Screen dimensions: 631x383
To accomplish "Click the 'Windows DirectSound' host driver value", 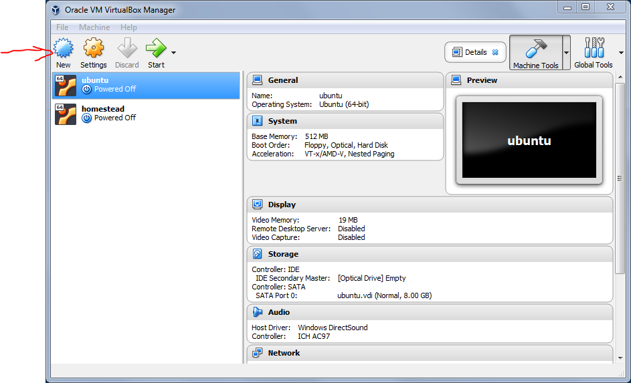I will [x=333, y=328].
